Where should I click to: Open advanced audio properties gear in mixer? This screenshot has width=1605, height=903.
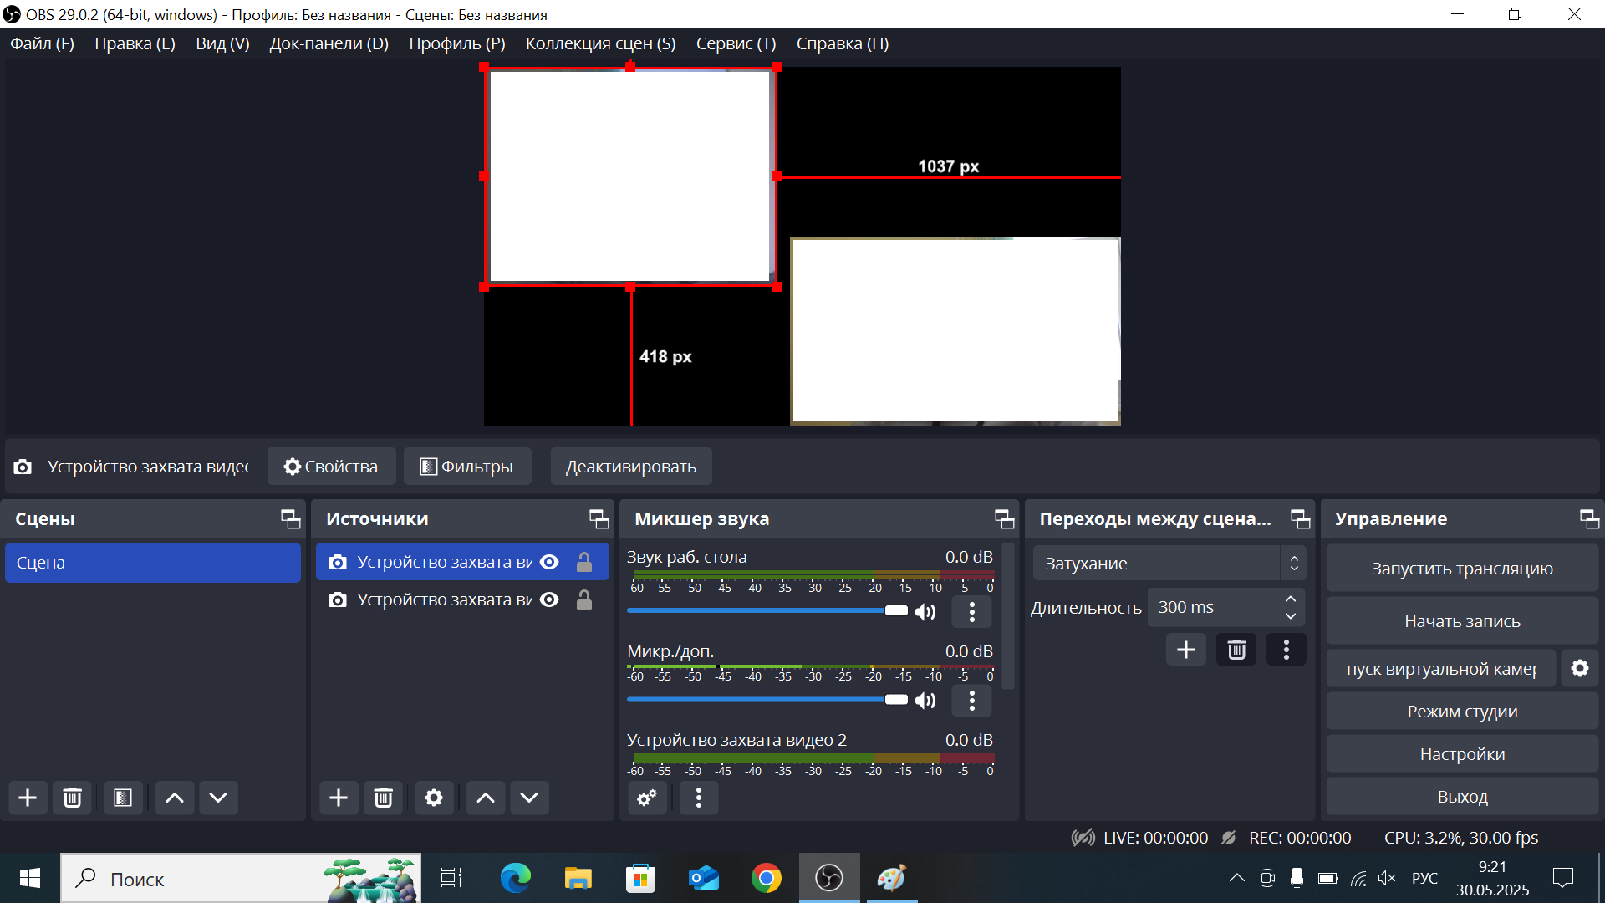coord(646,798)
